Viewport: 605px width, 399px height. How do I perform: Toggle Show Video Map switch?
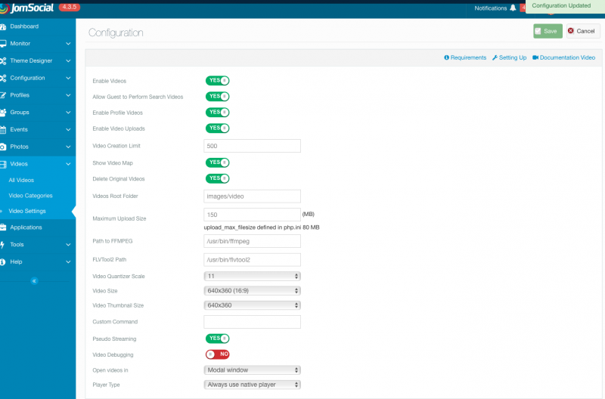217,162
